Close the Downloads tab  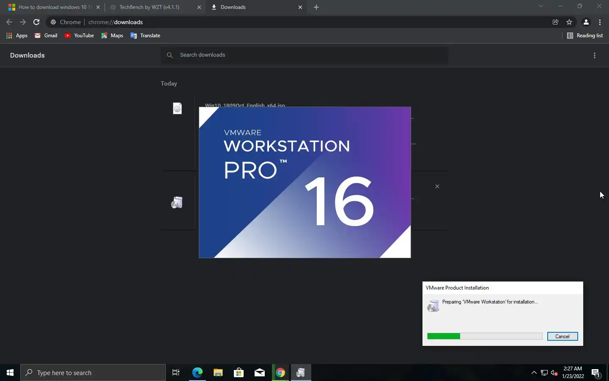pyautogui.click(x=300, y=7)
